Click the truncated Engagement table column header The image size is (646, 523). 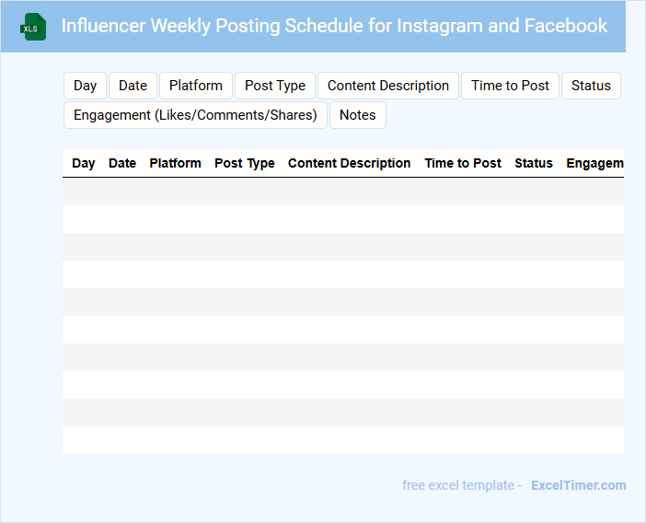(594, 163)
